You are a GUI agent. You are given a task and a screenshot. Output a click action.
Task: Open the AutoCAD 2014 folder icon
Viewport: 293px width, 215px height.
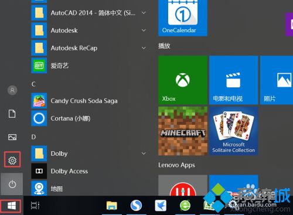pyautogui.click(x=39, y=13)
